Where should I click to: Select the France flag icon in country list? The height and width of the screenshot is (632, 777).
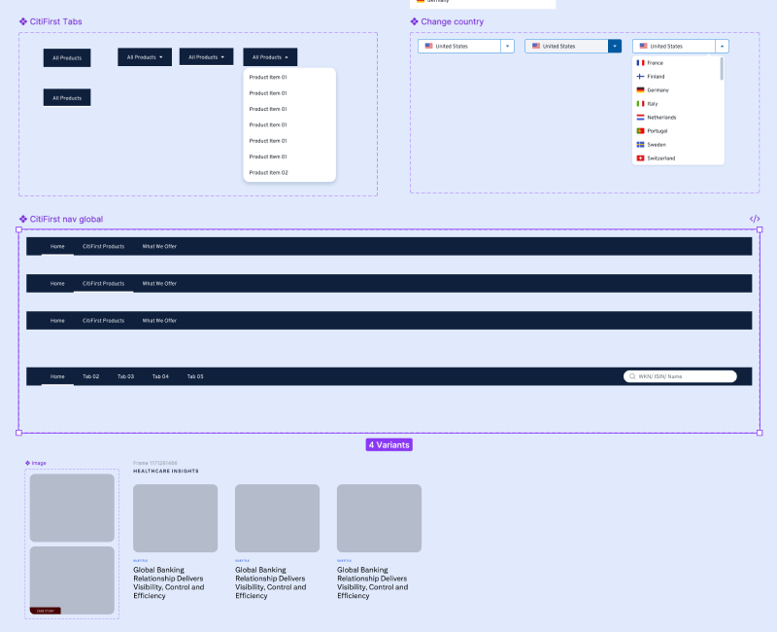pyautogui.click(x=640, y=63)
